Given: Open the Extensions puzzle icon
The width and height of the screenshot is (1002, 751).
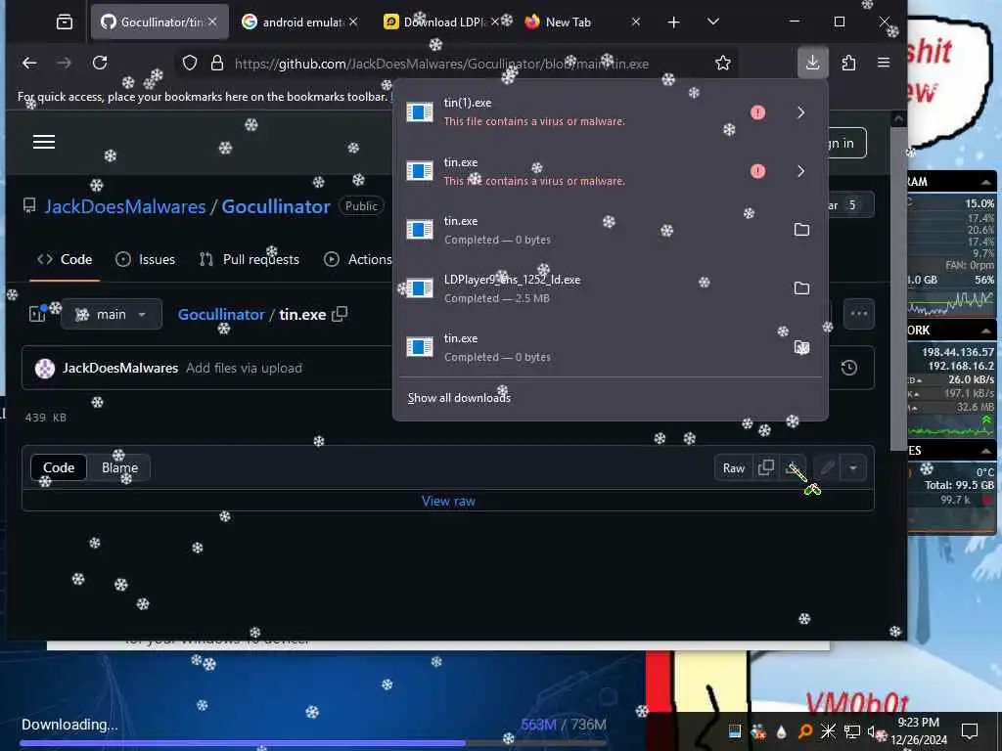Looking at the screenshot, I should pyautogui.click(x=848, y=63).
